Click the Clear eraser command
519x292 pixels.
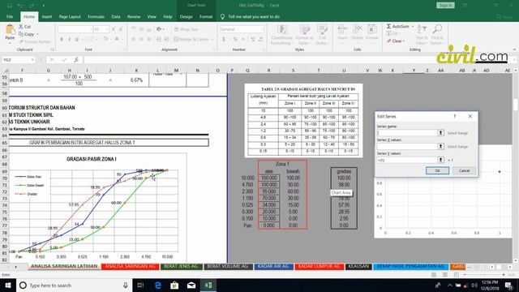pyautogui.click(x=396, y=41)
